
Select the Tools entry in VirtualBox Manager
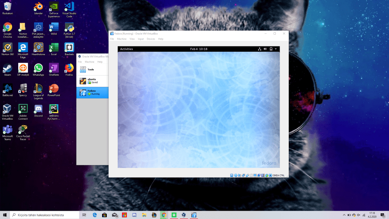coord(90,70)
